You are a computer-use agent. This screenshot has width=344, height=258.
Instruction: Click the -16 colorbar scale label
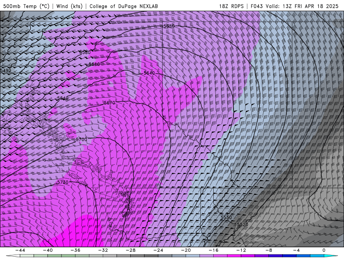pos(213,250)
